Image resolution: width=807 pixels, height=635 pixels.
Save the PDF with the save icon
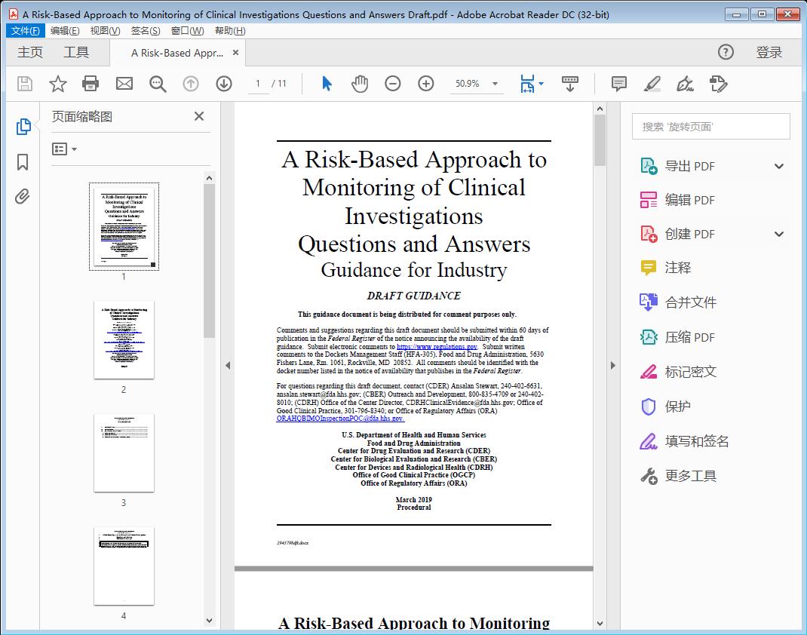pyautogui.click(x=23, y=84)
